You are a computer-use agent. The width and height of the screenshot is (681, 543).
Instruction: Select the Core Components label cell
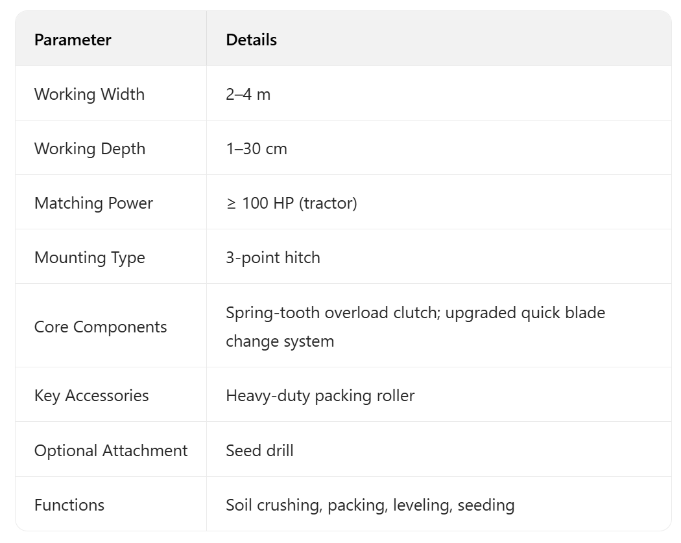[101, 327]
